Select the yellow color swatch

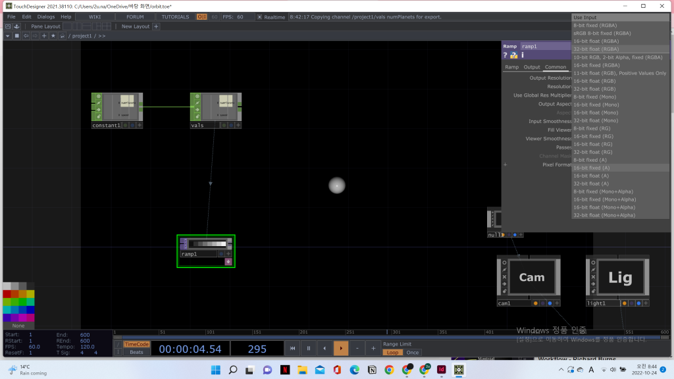click(x=30, y=294)
